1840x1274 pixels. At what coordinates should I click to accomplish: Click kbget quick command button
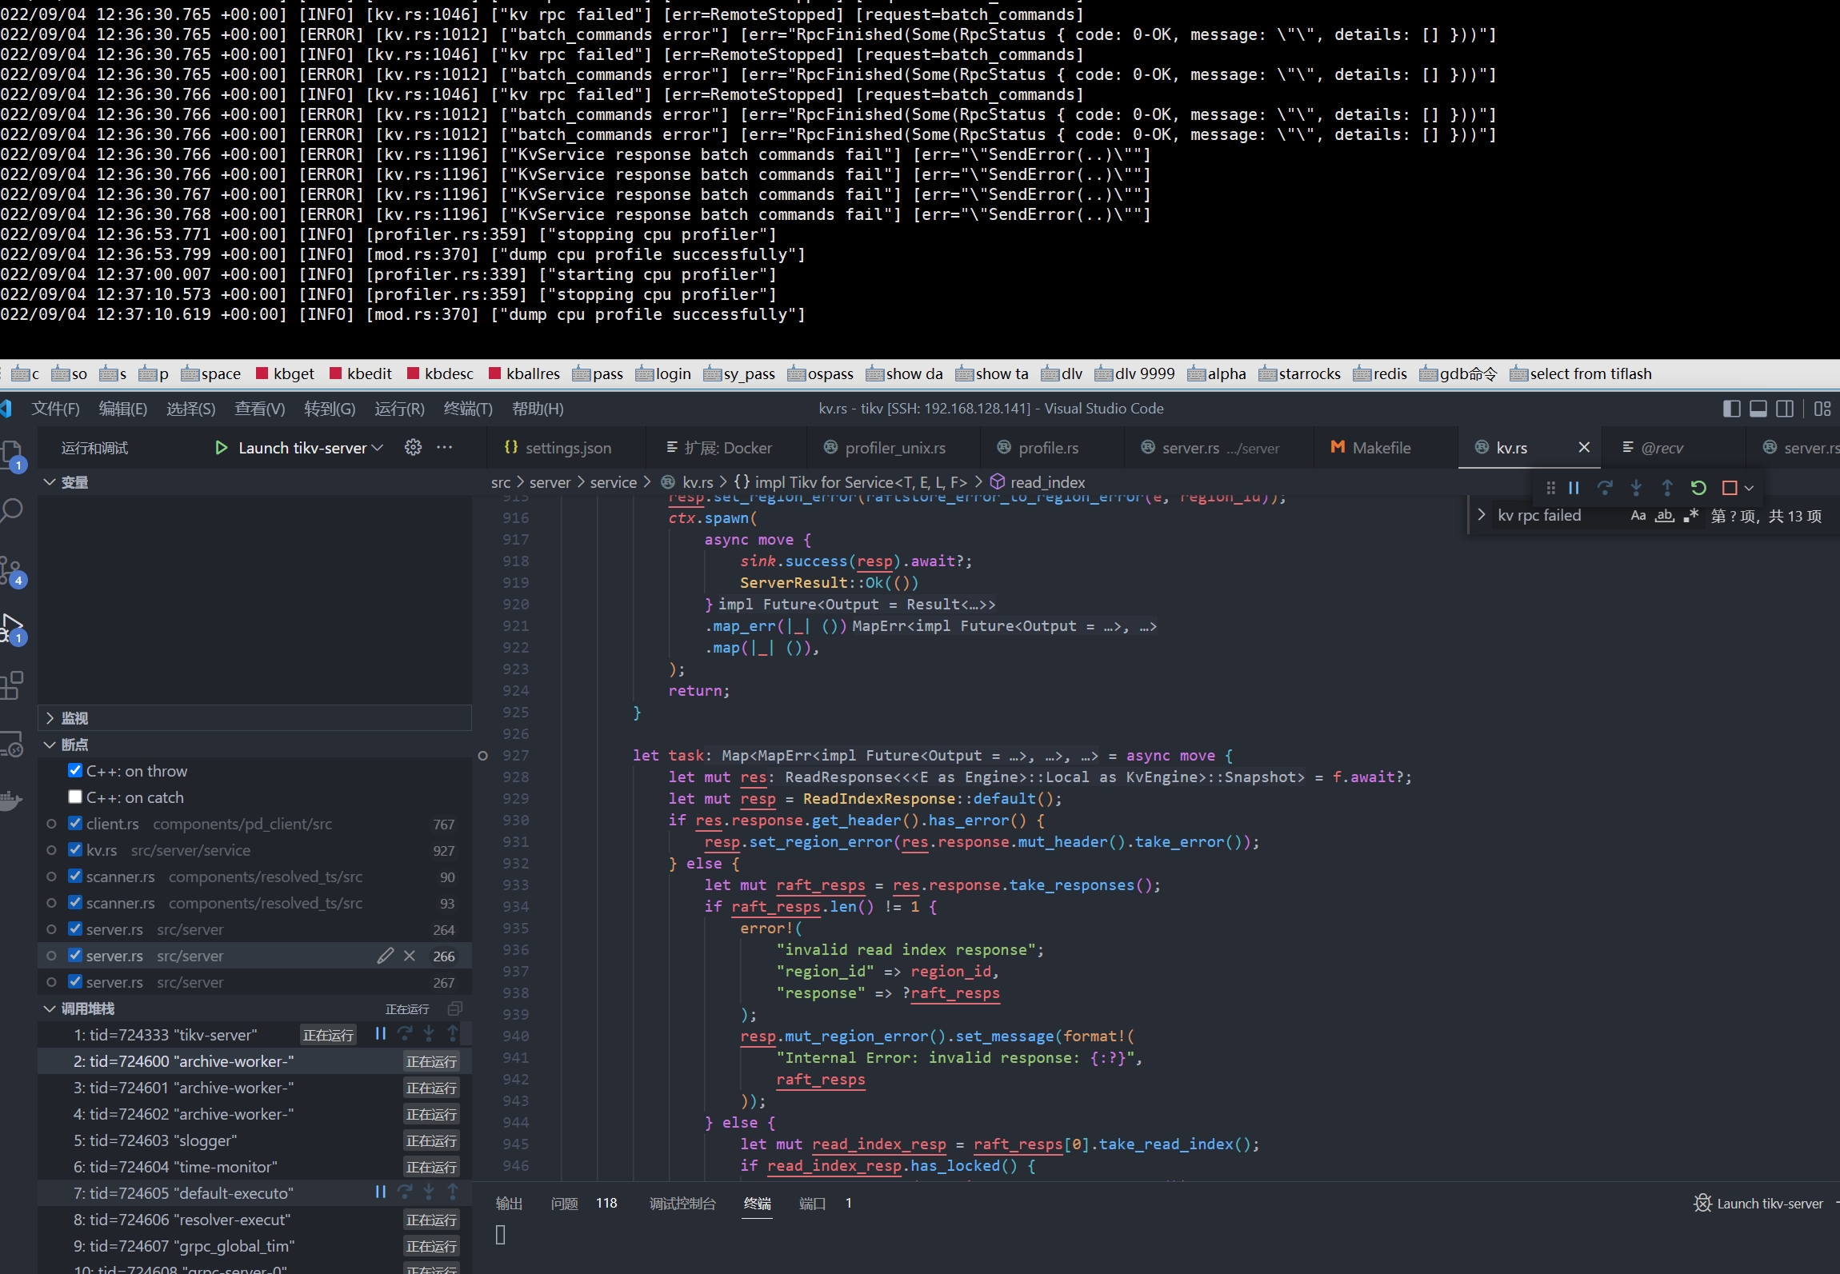pos(285,373)
